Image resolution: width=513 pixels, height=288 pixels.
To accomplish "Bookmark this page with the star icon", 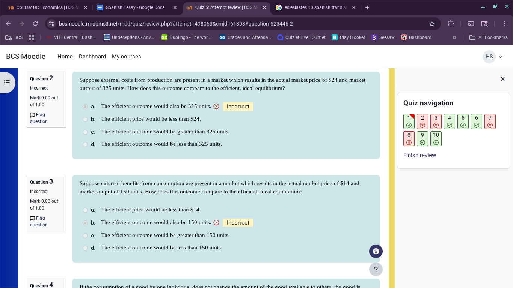I will click(x=432, y=24).
